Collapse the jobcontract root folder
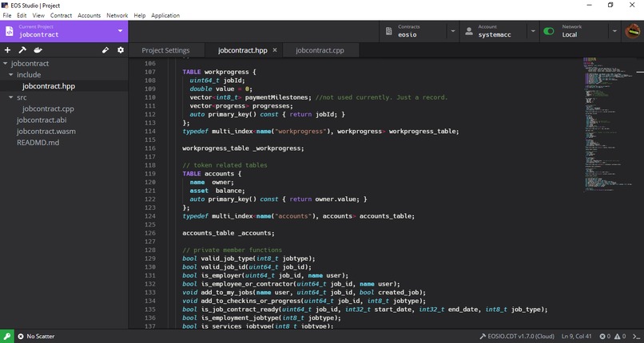This screenshot has height=343, width=644. 6,64
